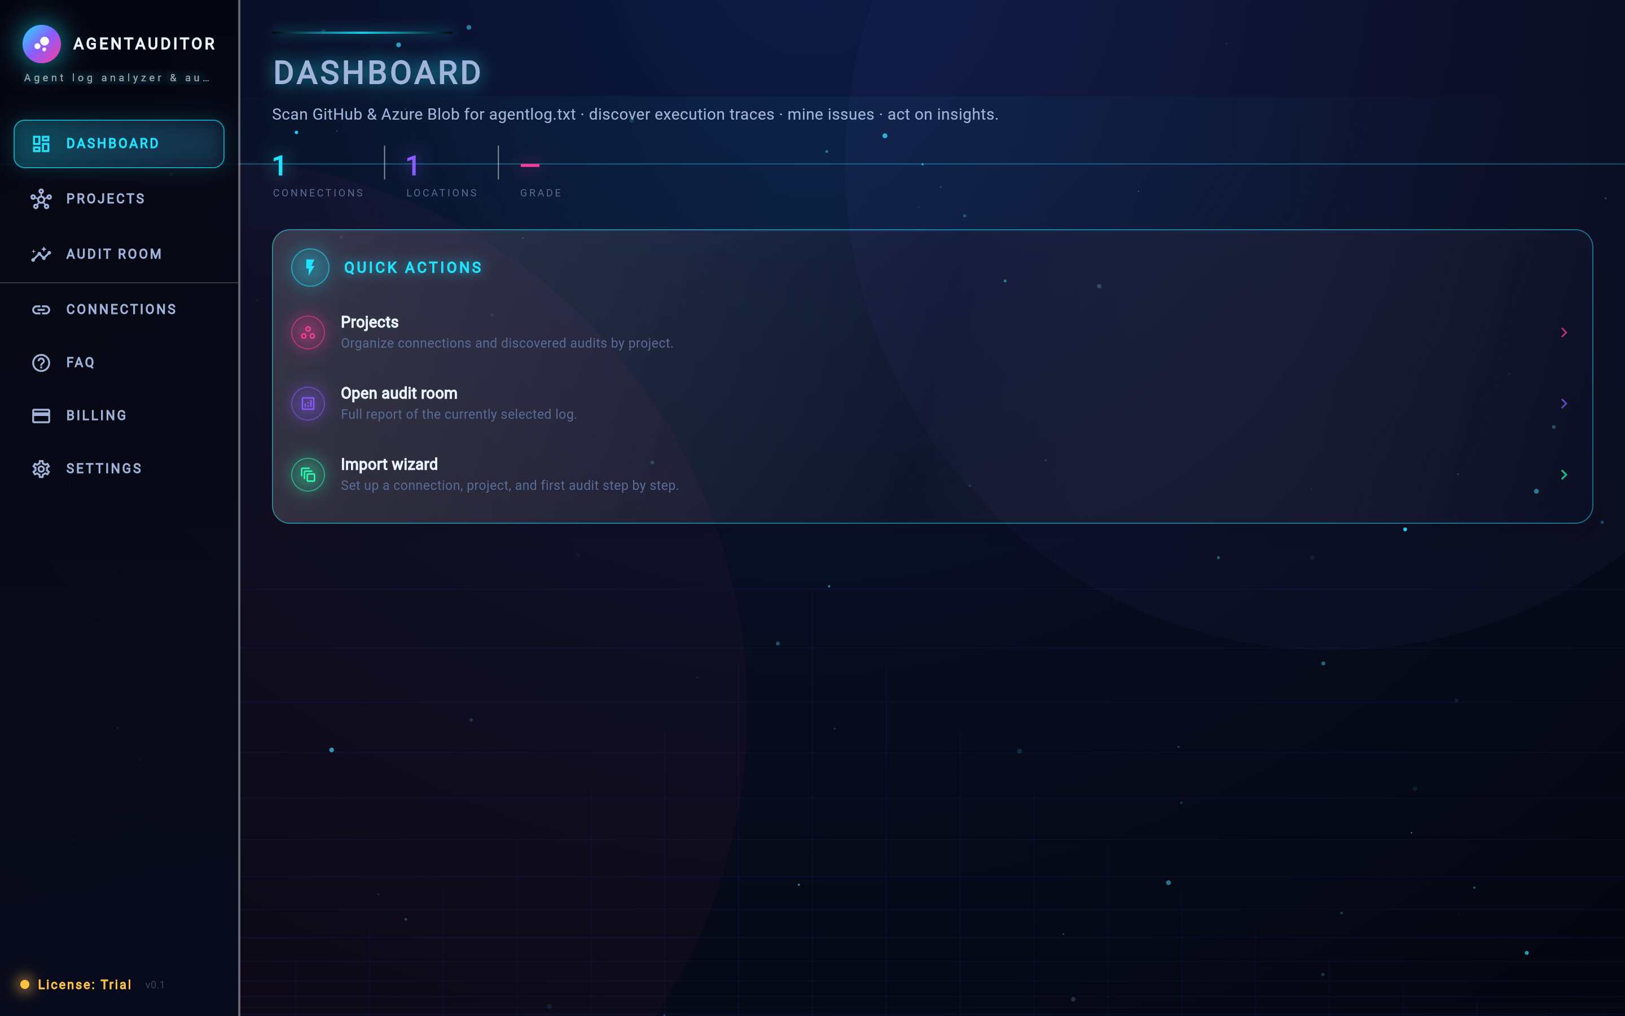Click 'Scan GitHub & Azure Blob' subtitle
This screenshot has width=1625, height=1016.
(x=635, y=115)
